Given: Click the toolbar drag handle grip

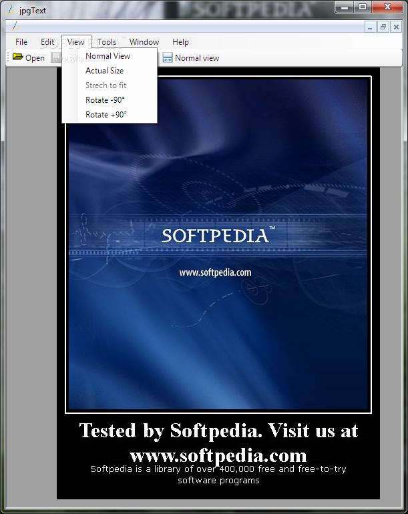Looking at the screenshot, I should pyautogui.click(x=8, y=57).
